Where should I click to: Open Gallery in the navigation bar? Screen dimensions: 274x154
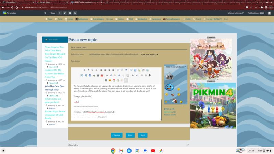(120, 19)
